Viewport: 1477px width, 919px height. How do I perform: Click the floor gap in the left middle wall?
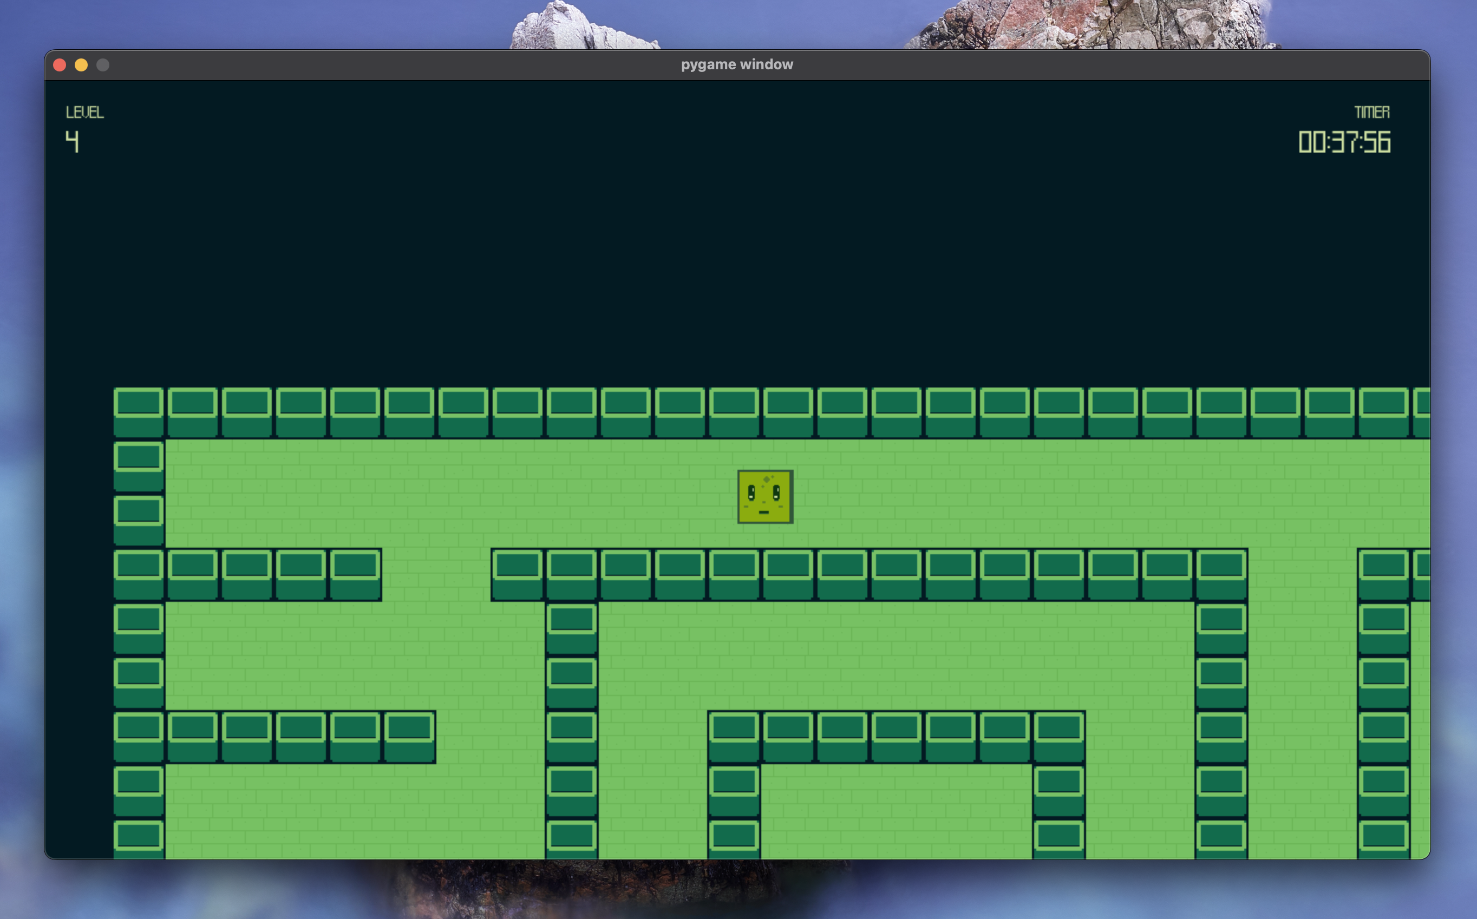tap(436, 574)
